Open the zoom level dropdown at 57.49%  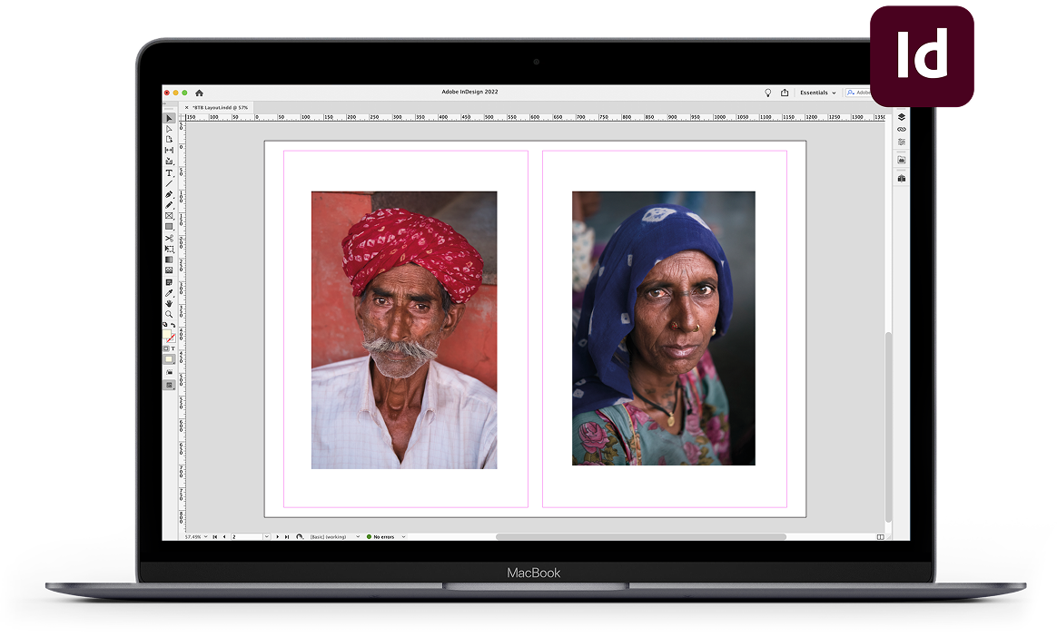205,536
